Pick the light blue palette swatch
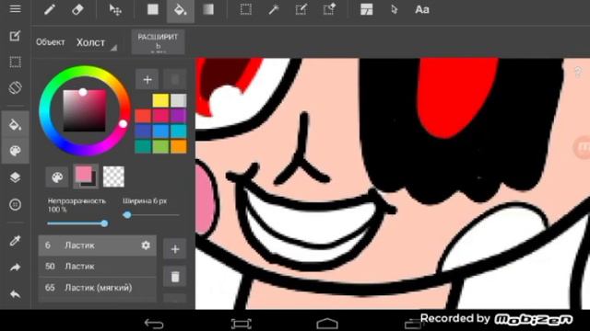Image resolution: width=590 pixels, height=331 pixels. pyautogui.click(x=160, y=131)
